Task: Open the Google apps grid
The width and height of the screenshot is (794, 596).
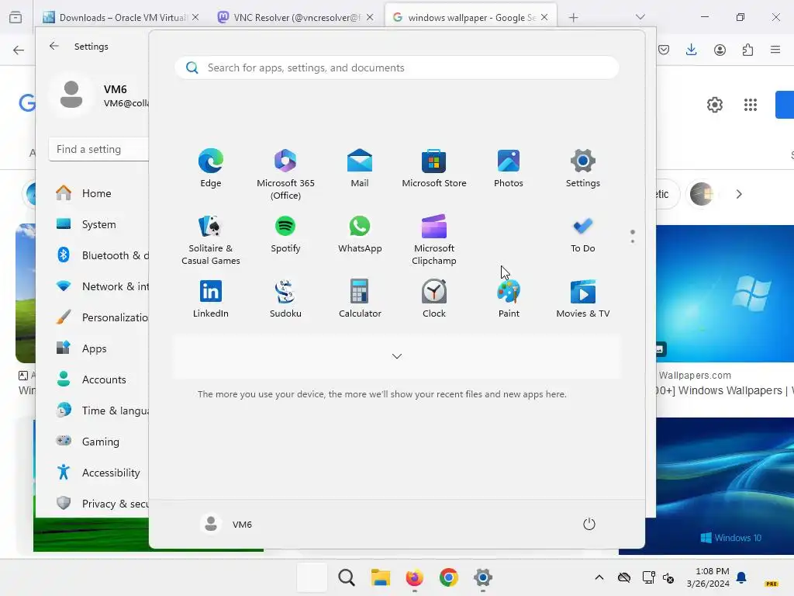Action: pos(751,105)
